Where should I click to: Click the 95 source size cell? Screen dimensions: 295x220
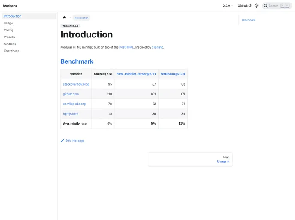(103, 84)
